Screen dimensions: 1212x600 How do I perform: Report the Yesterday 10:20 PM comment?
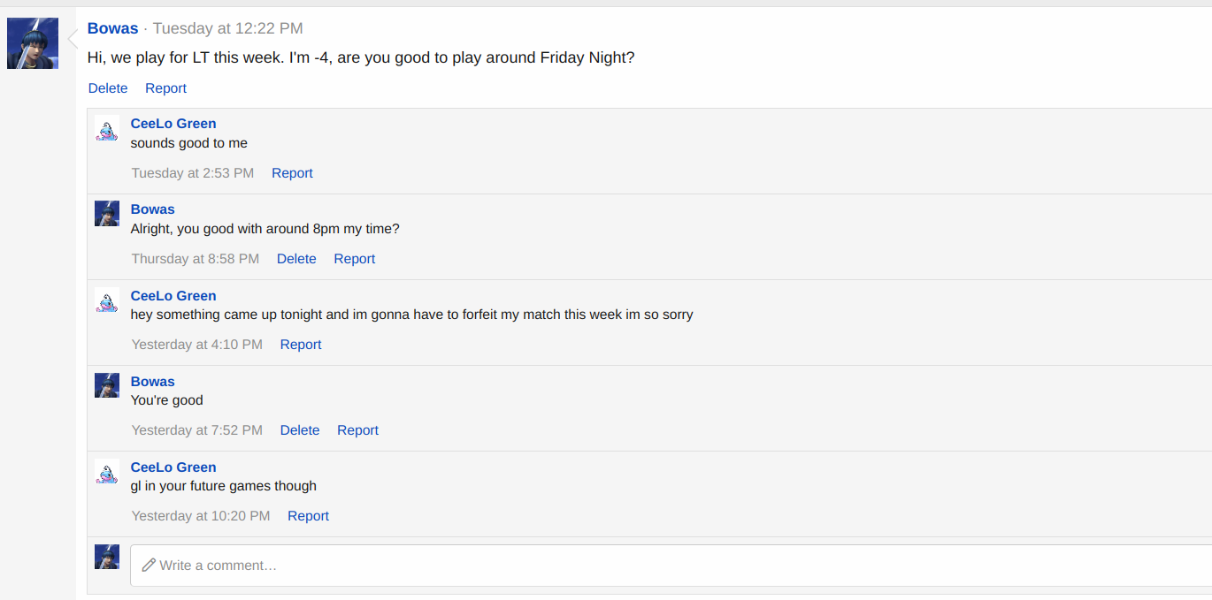coord(308,516)
